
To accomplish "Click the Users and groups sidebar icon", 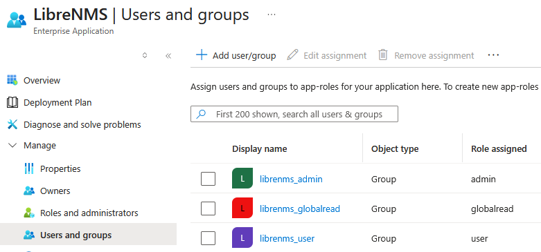I will (x=29, y=235).
